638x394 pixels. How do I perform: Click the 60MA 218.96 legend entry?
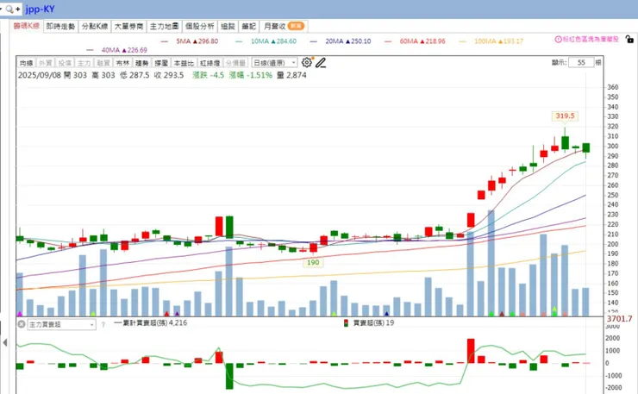tap(415, 41)
